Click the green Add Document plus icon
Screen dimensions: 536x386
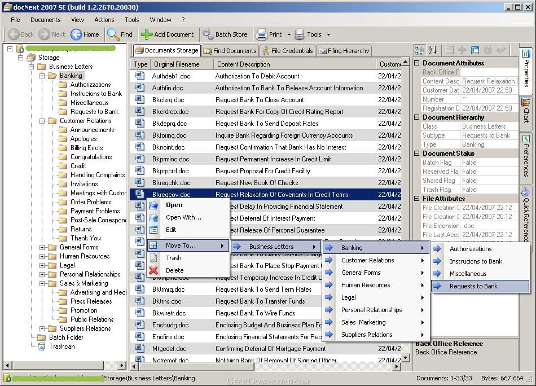point(146,34)
